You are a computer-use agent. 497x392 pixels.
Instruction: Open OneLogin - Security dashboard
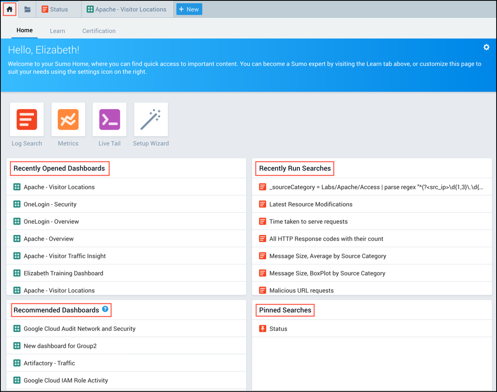[x=50, y=204]
